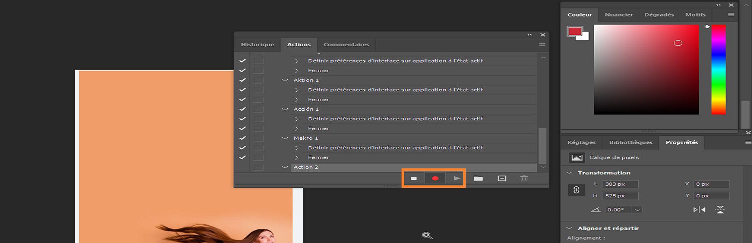The width and height of the screenshot is (752, 243).
Task: Open the Motifs tab
Action: [x=695, y=15]
